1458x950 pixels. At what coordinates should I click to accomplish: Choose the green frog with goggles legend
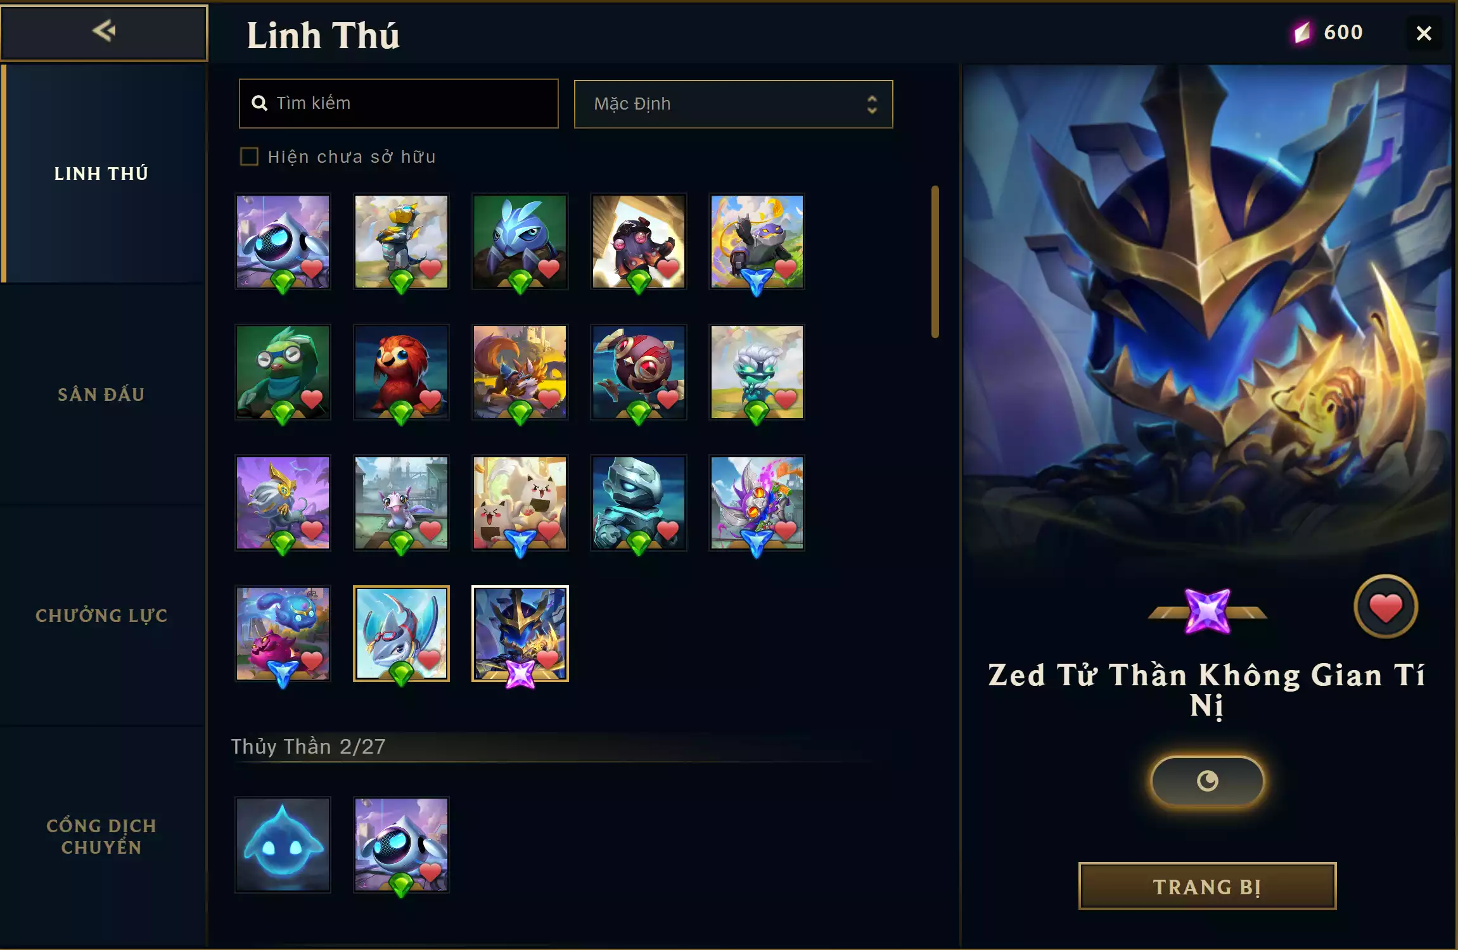click(283, 372)
